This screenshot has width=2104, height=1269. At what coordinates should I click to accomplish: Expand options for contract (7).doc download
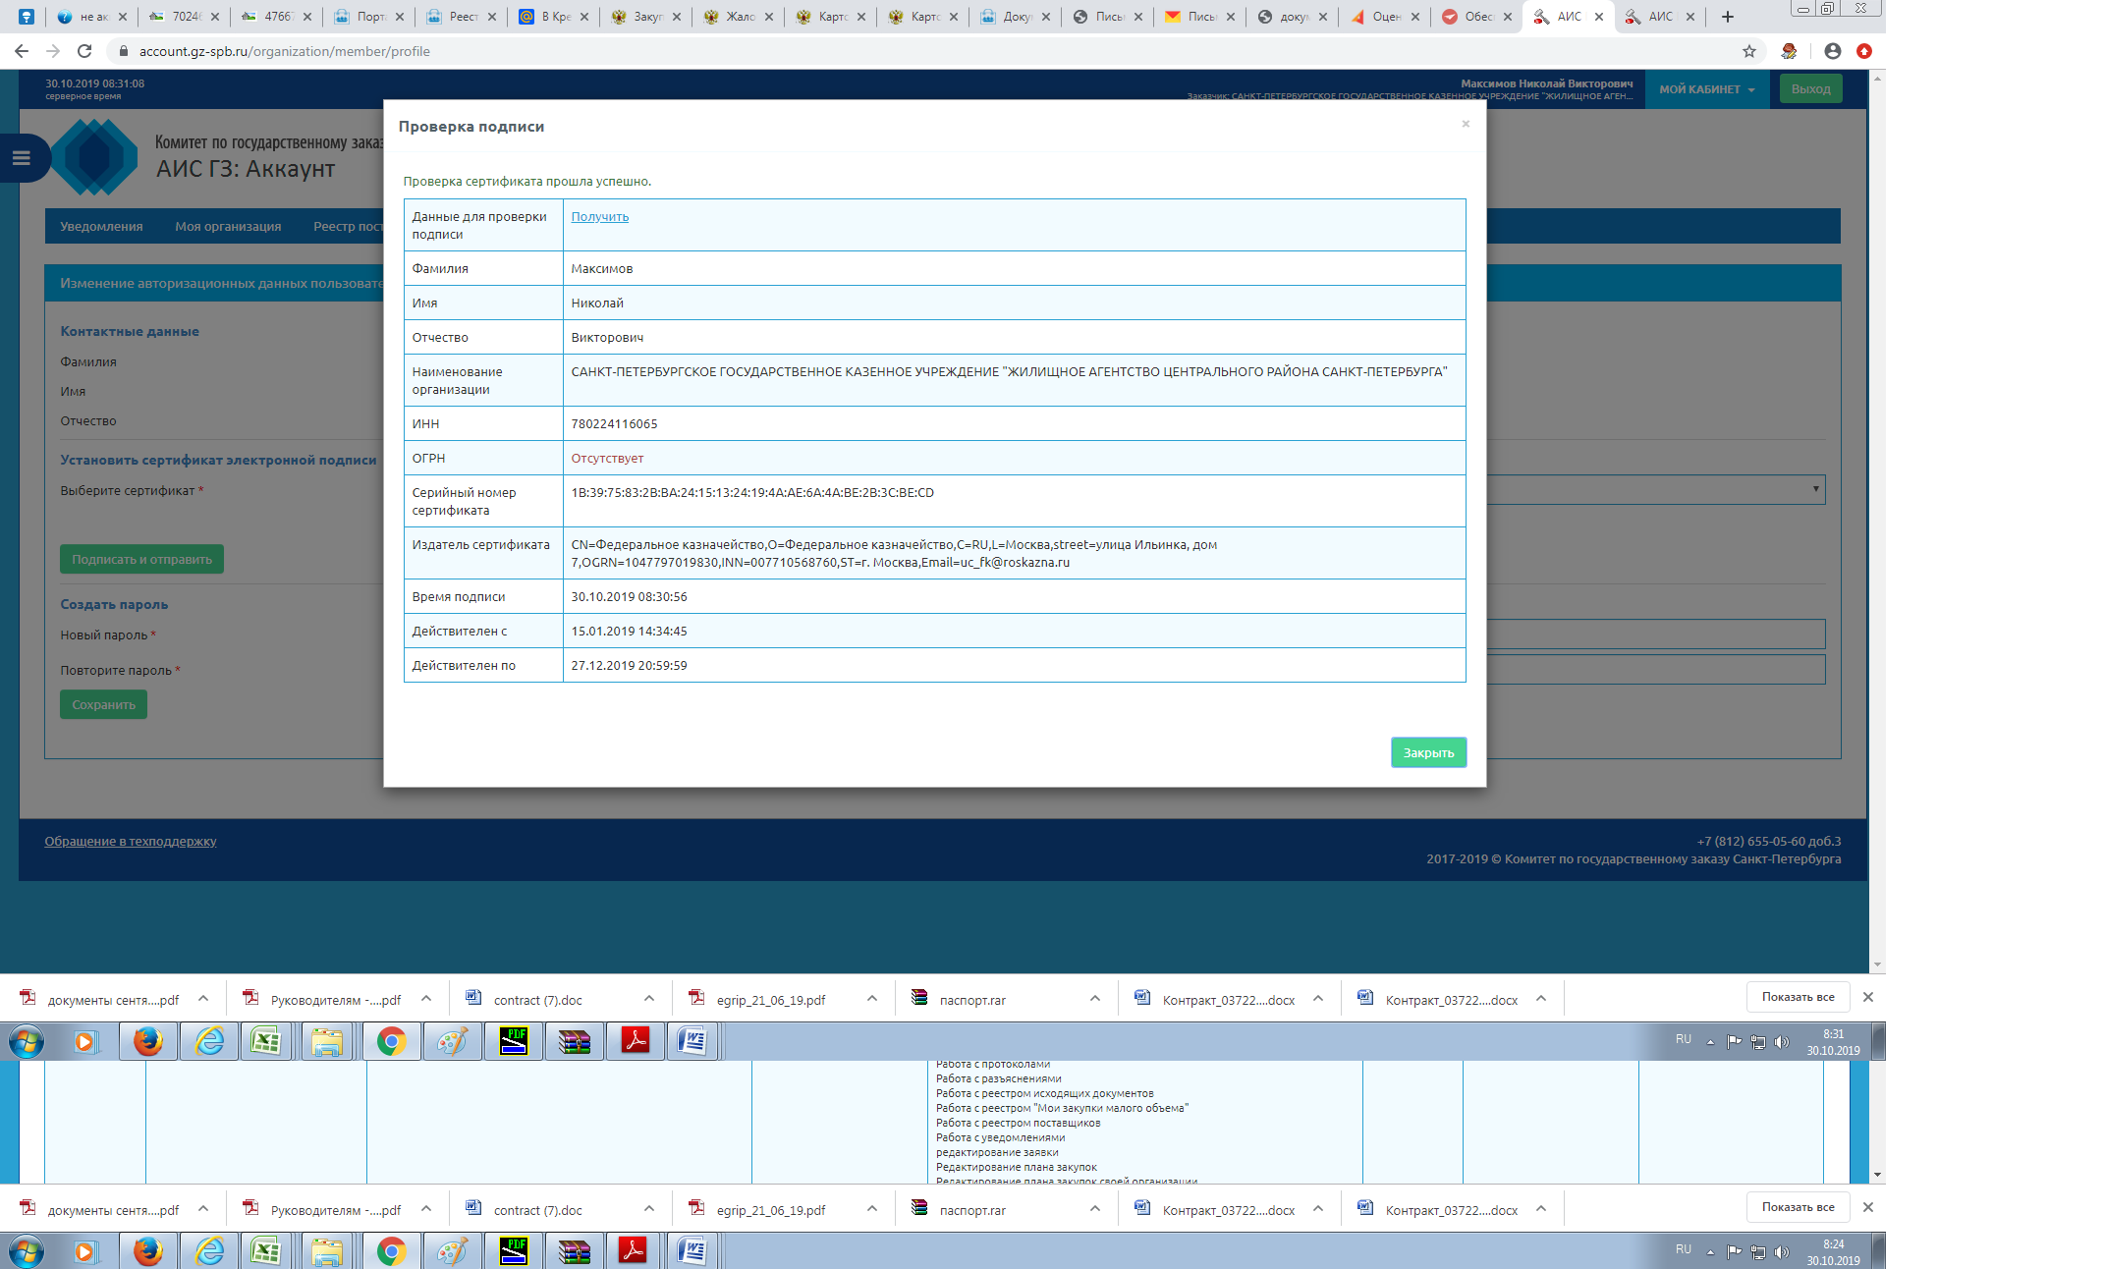[x=648, y=999]
